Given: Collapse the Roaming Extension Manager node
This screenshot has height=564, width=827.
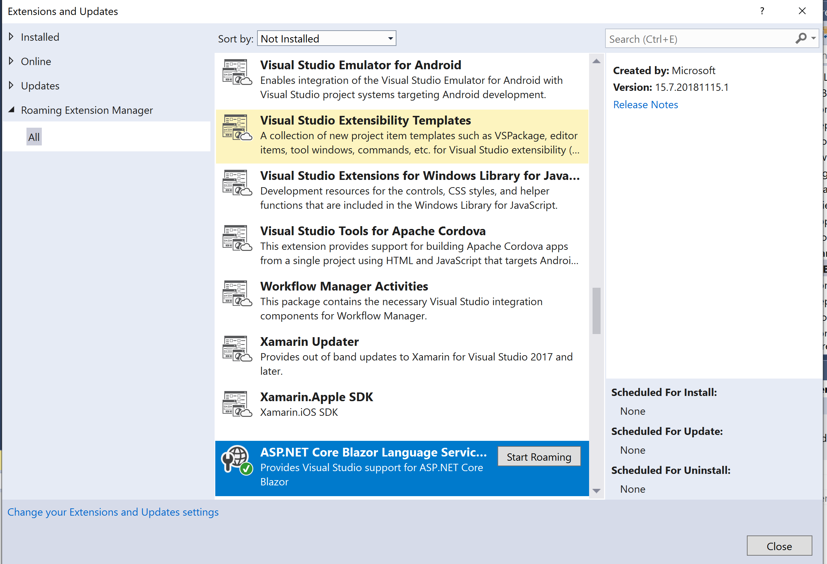Looking at the screenshot, I should click(11, 110).
